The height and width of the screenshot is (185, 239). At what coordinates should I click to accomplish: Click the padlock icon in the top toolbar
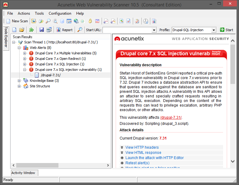(x=90, y=21)
